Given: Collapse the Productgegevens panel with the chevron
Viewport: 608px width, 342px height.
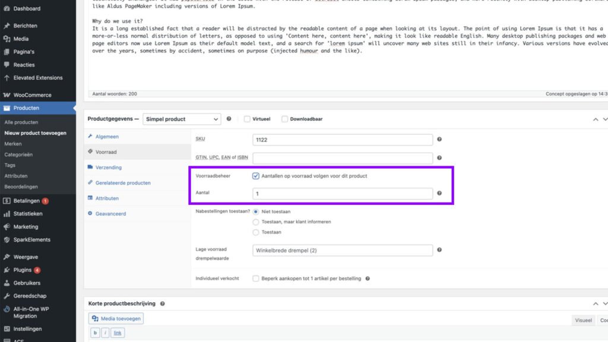Looking at the screenshot, I should coord(596,119).
